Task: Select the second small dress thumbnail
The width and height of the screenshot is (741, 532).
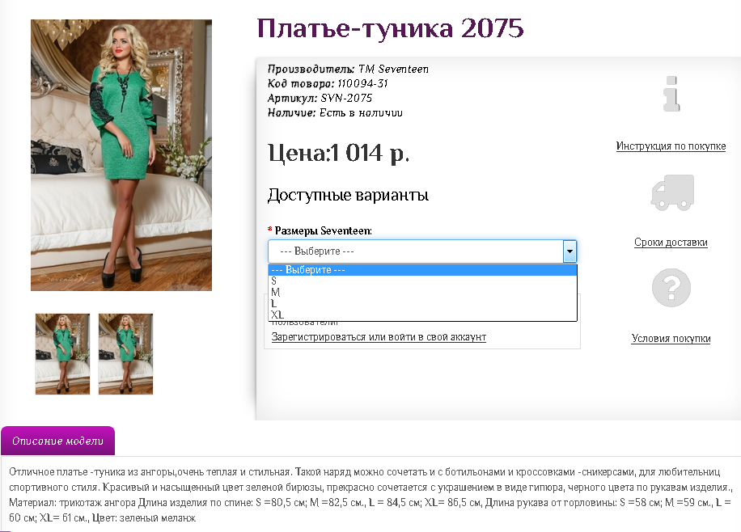Action: pyautogui.click(x=125, y=354)
